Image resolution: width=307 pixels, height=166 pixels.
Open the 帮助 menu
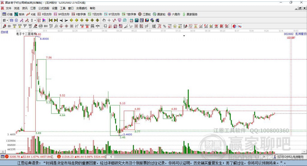[92, 8]
